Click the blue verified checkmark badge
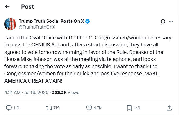Viewport: 179px width, 115px height. tap(88, 21)
